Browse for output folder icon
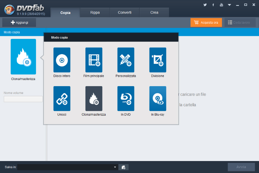Screen dimensions: 259x173 click(123, 167)
